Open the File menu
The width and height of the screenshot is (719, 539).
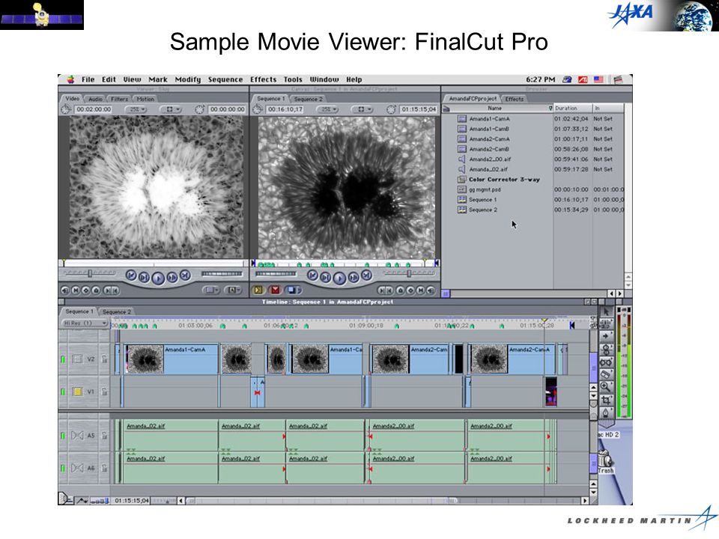(88, 79)
